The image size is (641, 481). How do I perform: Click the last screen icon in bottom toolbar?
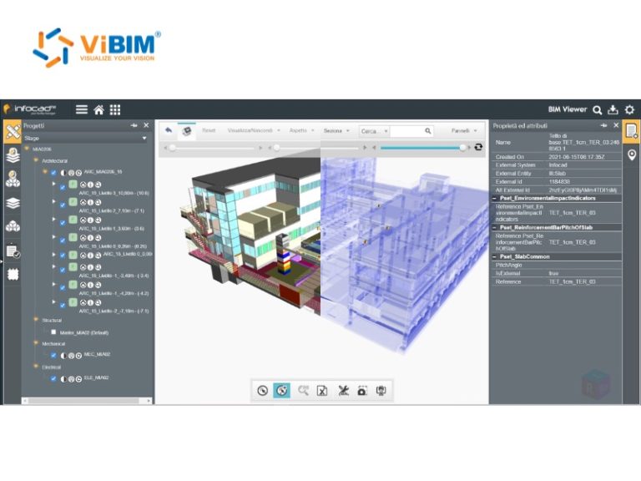point(381,391)
